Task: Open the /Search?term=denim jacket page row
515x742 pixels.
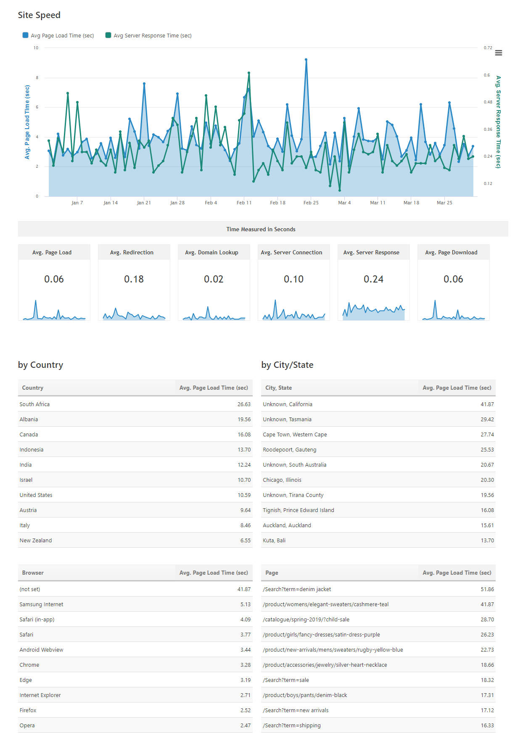Action: [x=297, y=589]
